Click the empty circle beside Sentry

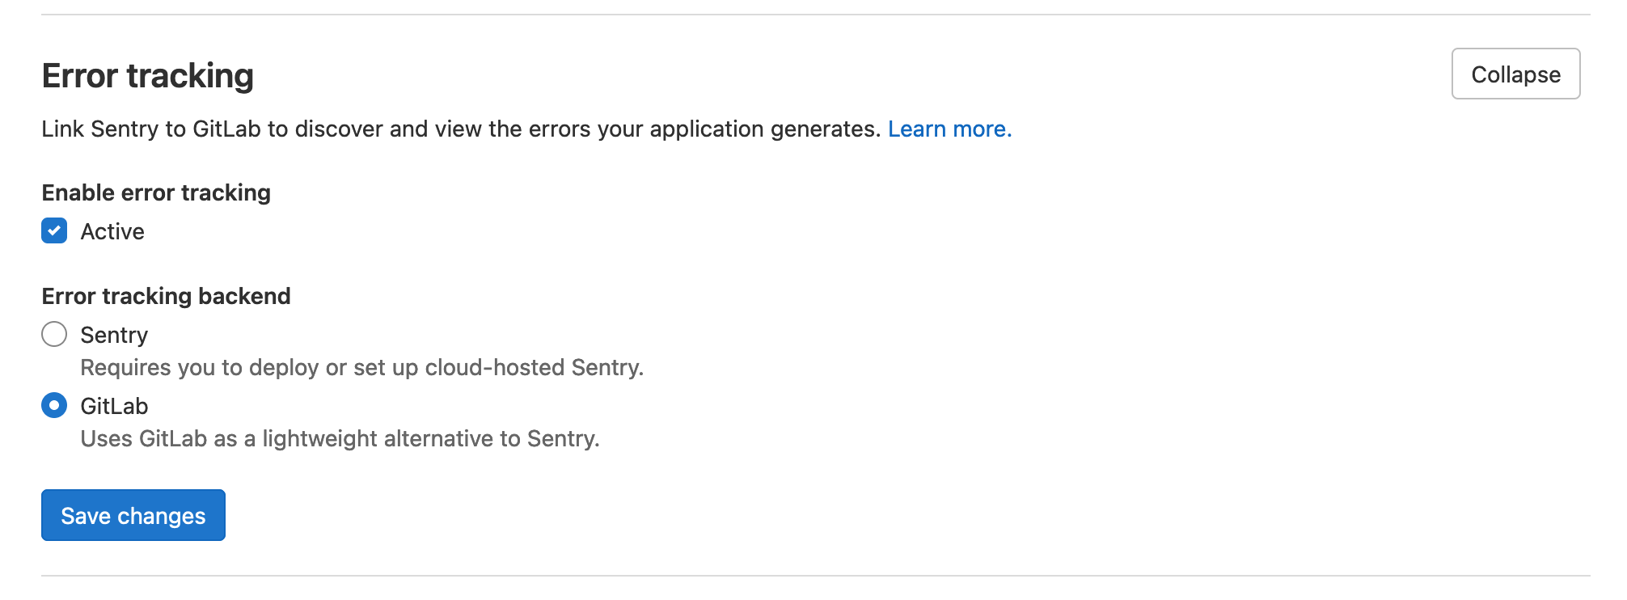coord(54,334)
